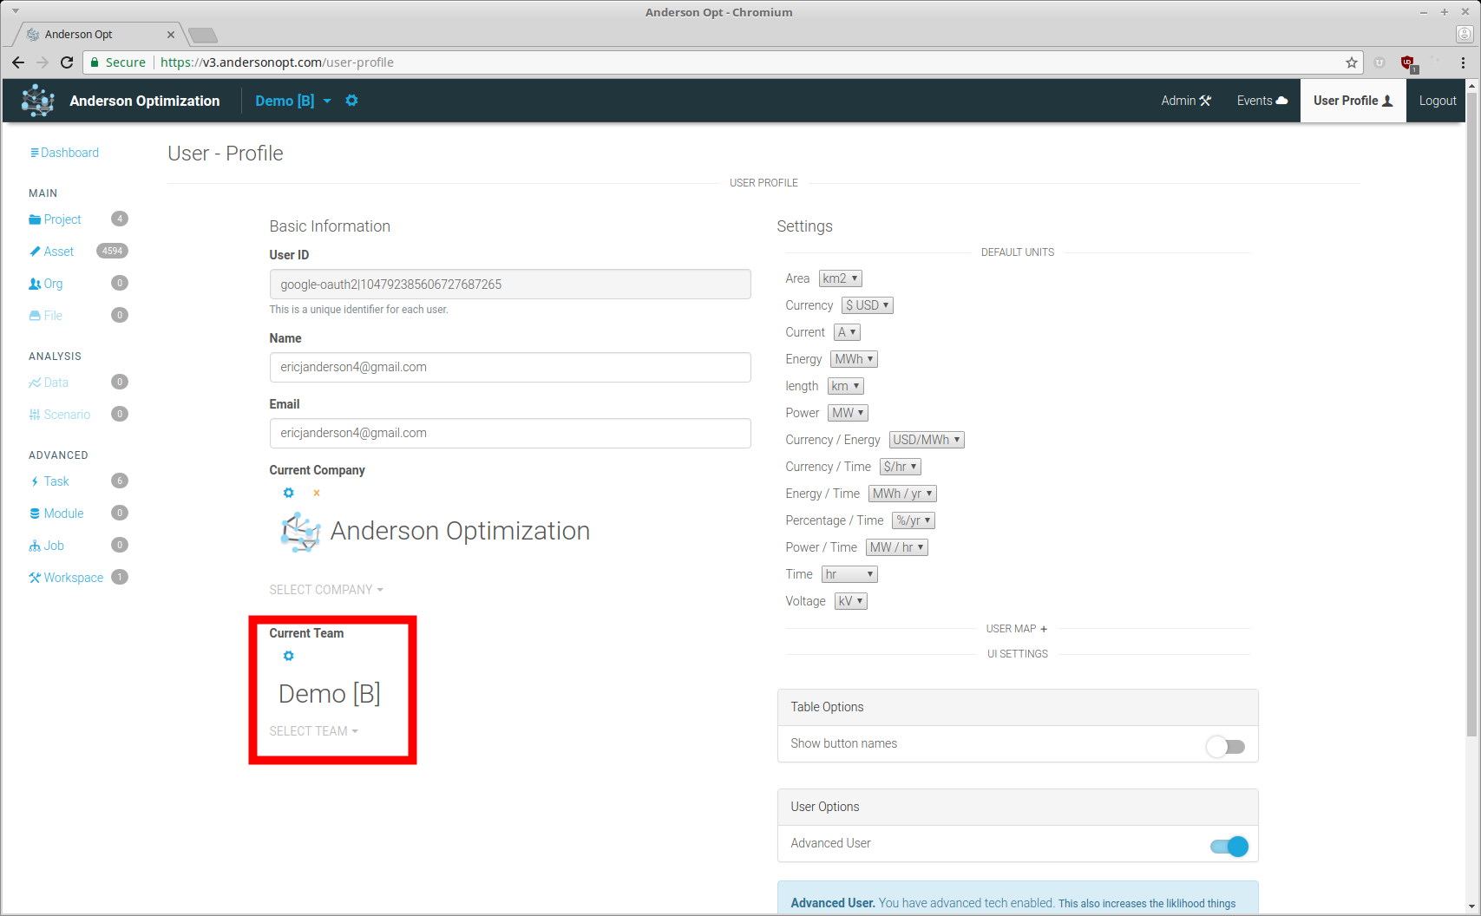Open the Admin menu item
The width and height of the screenshot is (1481, 916).
(1185, 101)
